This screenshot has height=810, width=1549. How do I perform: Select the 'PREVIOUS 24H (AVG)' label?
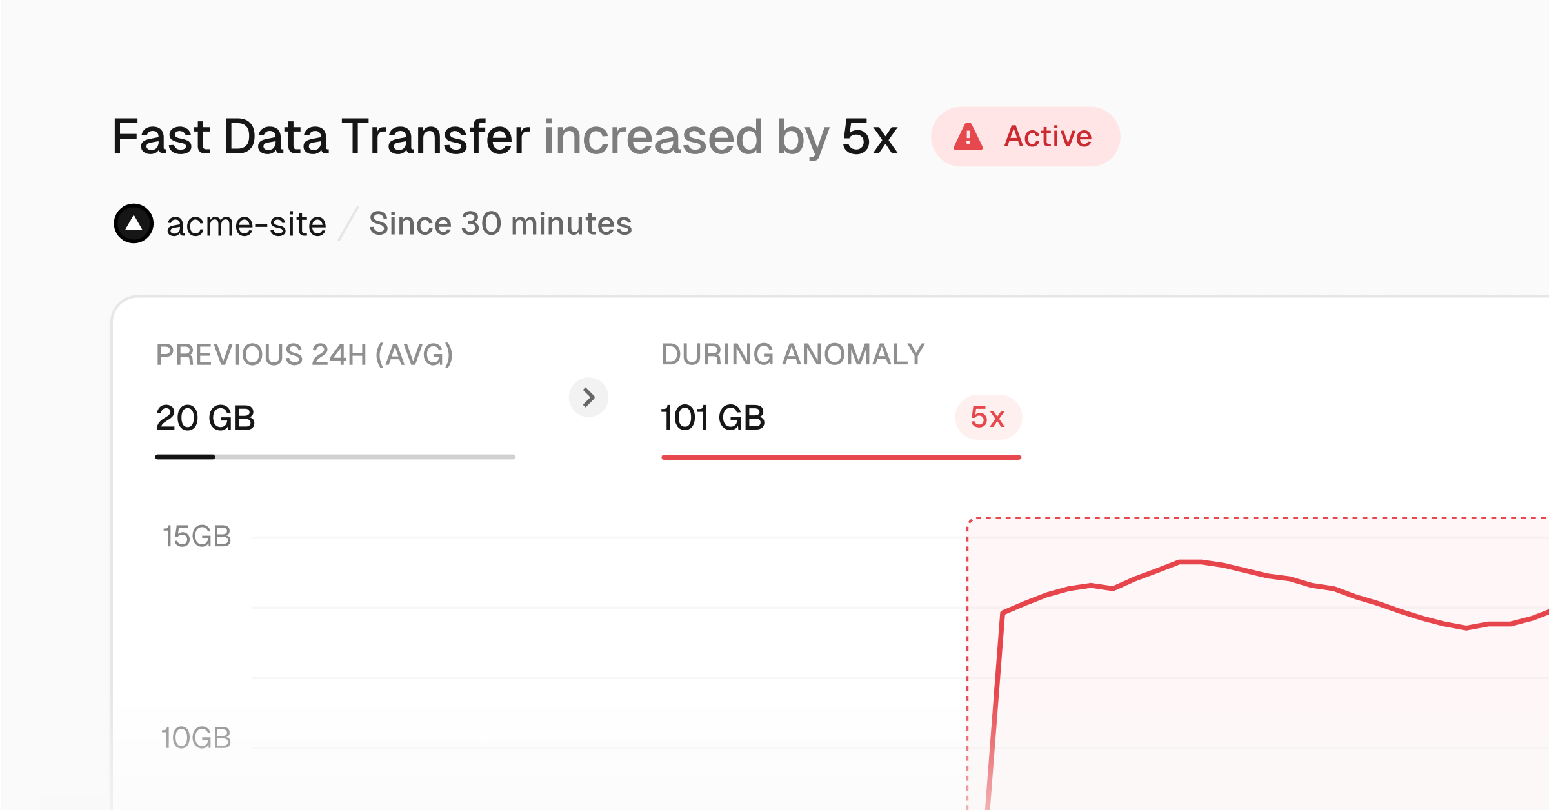304,355
